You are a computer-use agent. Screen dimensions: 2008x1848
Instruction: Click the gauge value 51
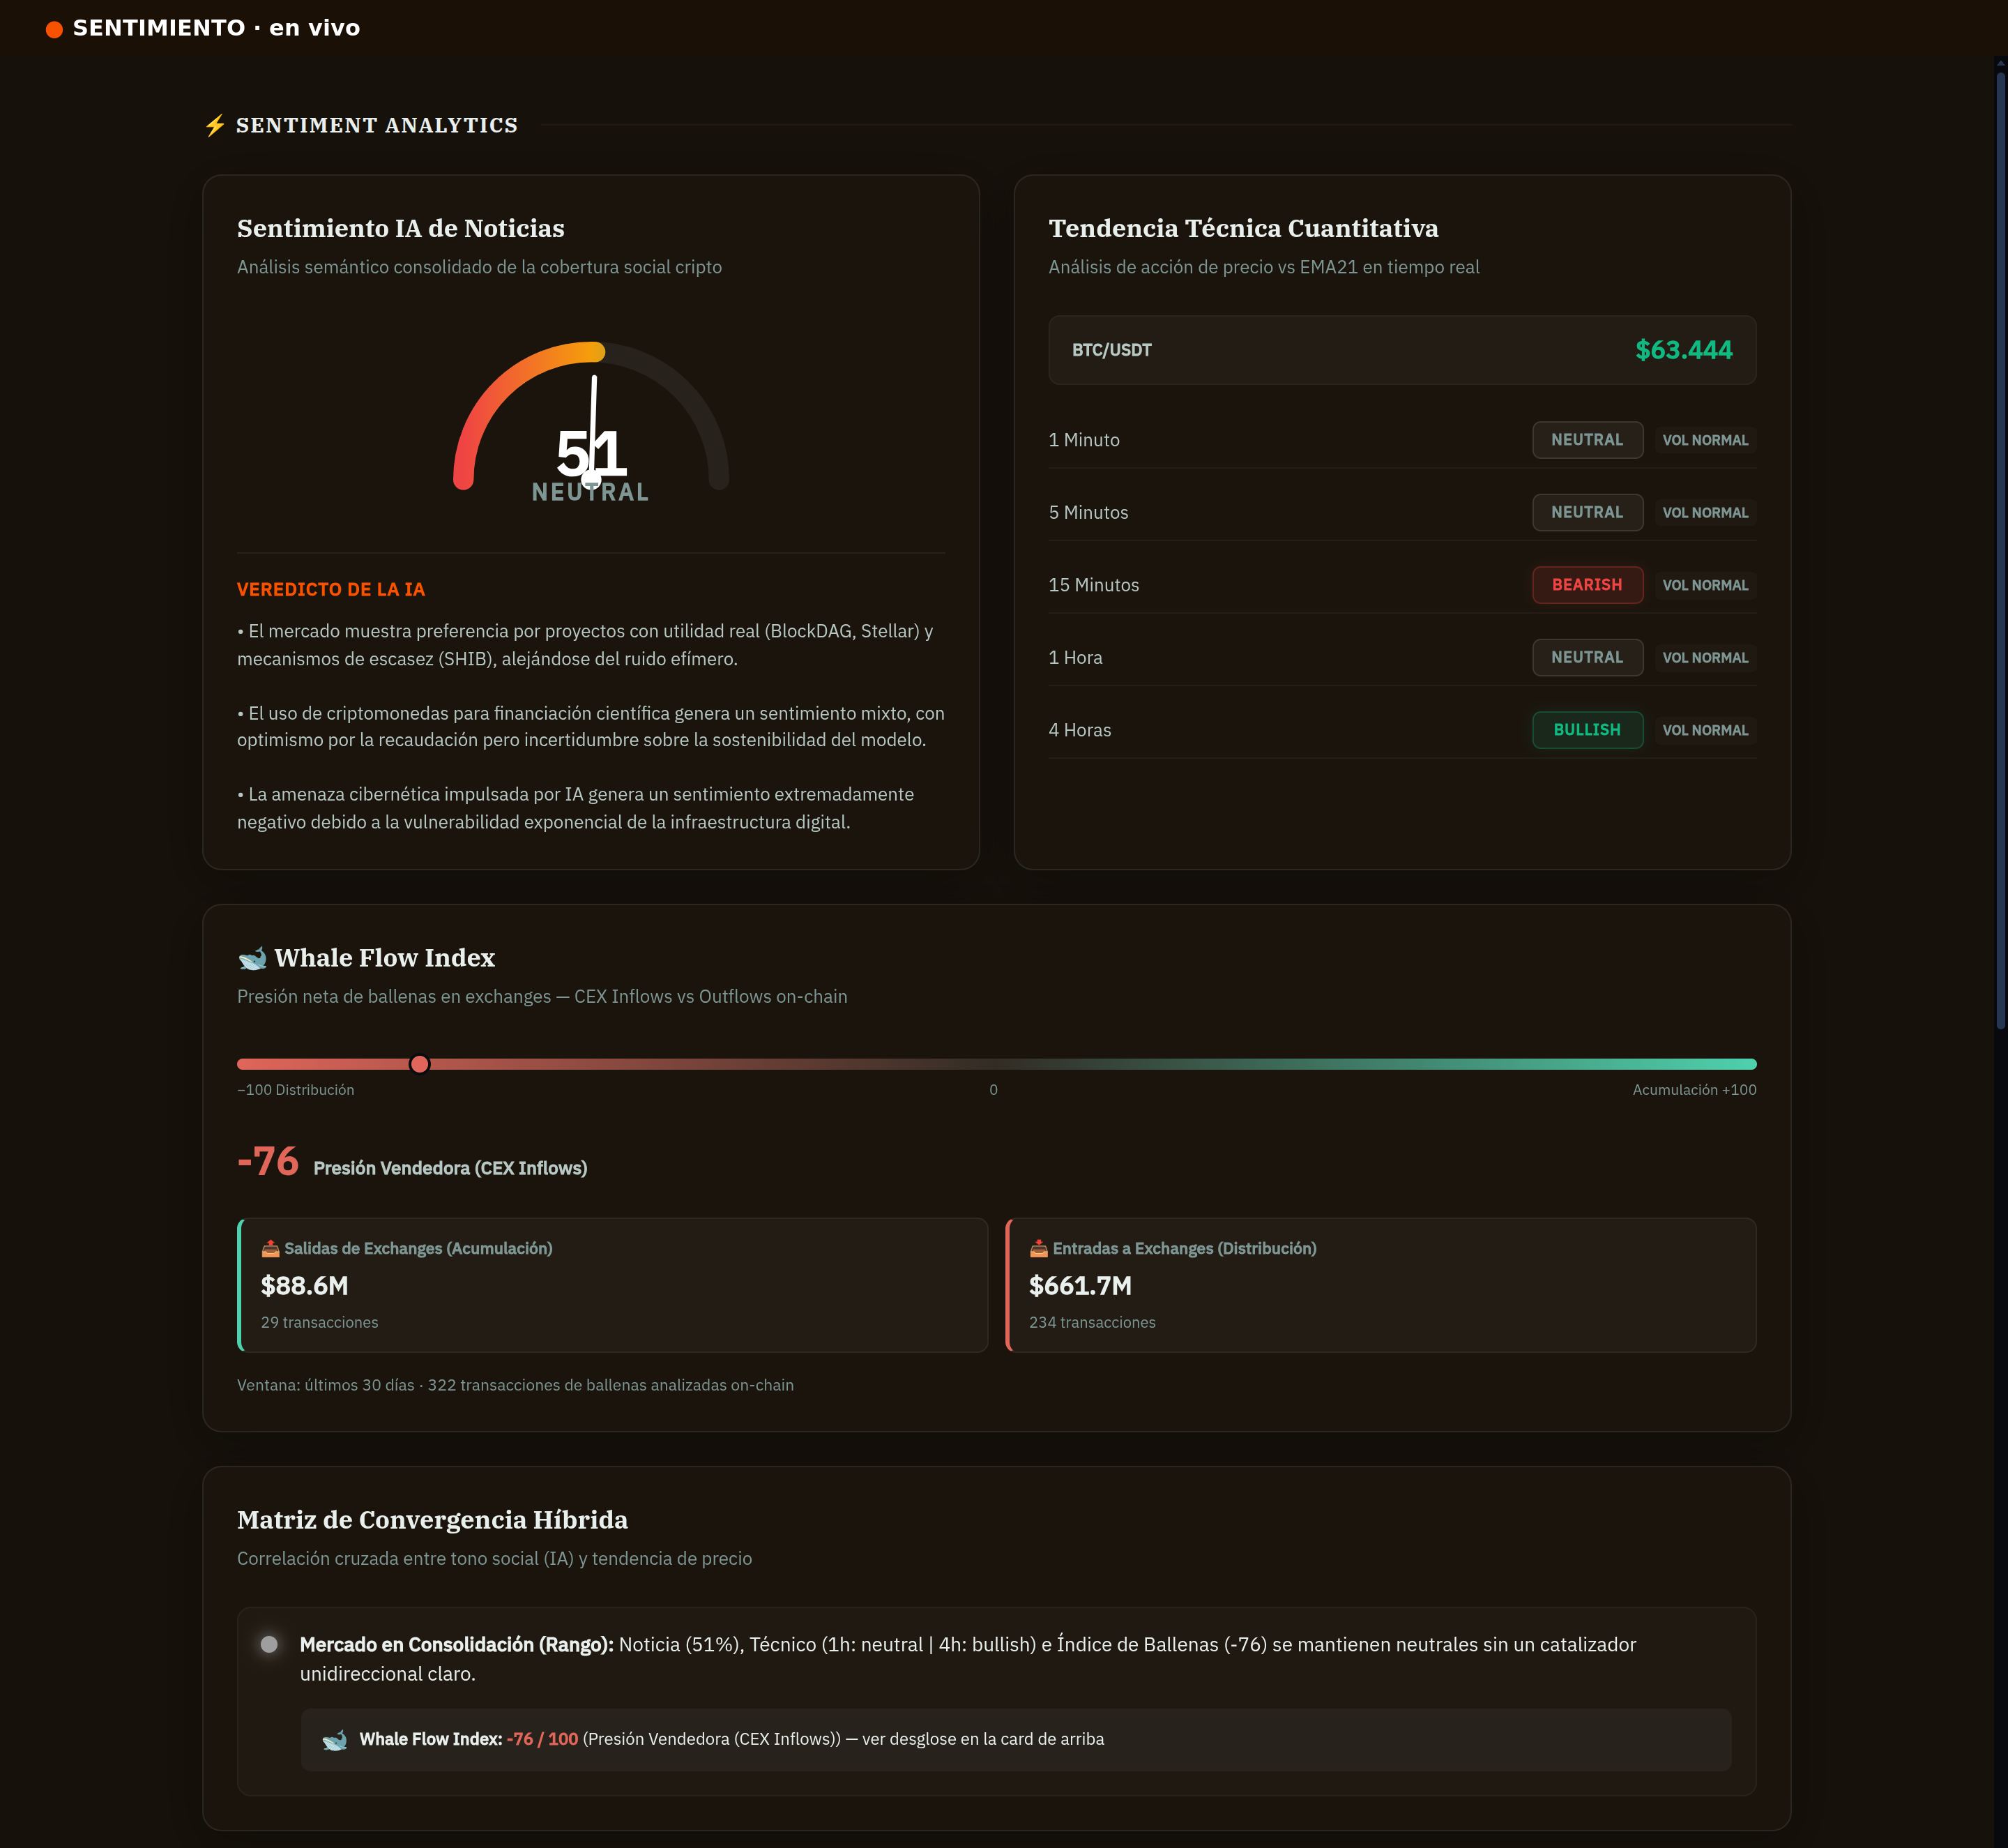(x=591, y=453)
